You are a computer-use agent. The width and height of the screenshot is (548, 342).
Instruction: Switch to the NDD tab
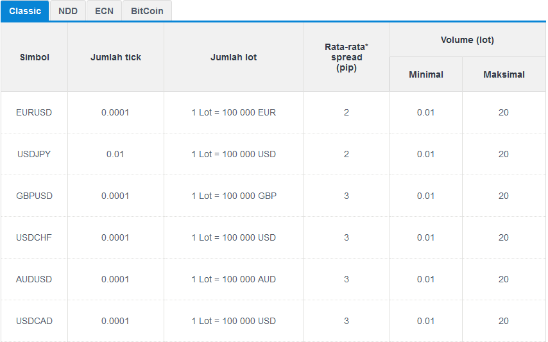point(68,11)
